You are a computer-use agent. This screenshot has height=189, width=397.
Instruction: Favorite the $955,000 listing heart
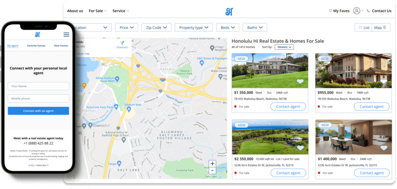[x=383, y=82]
